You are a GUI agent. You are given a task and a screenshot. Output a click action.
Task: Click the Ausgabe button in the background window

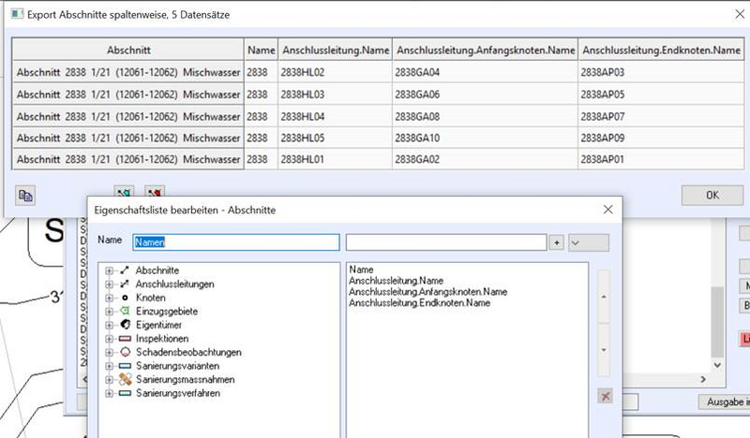(x=725, y=402)
